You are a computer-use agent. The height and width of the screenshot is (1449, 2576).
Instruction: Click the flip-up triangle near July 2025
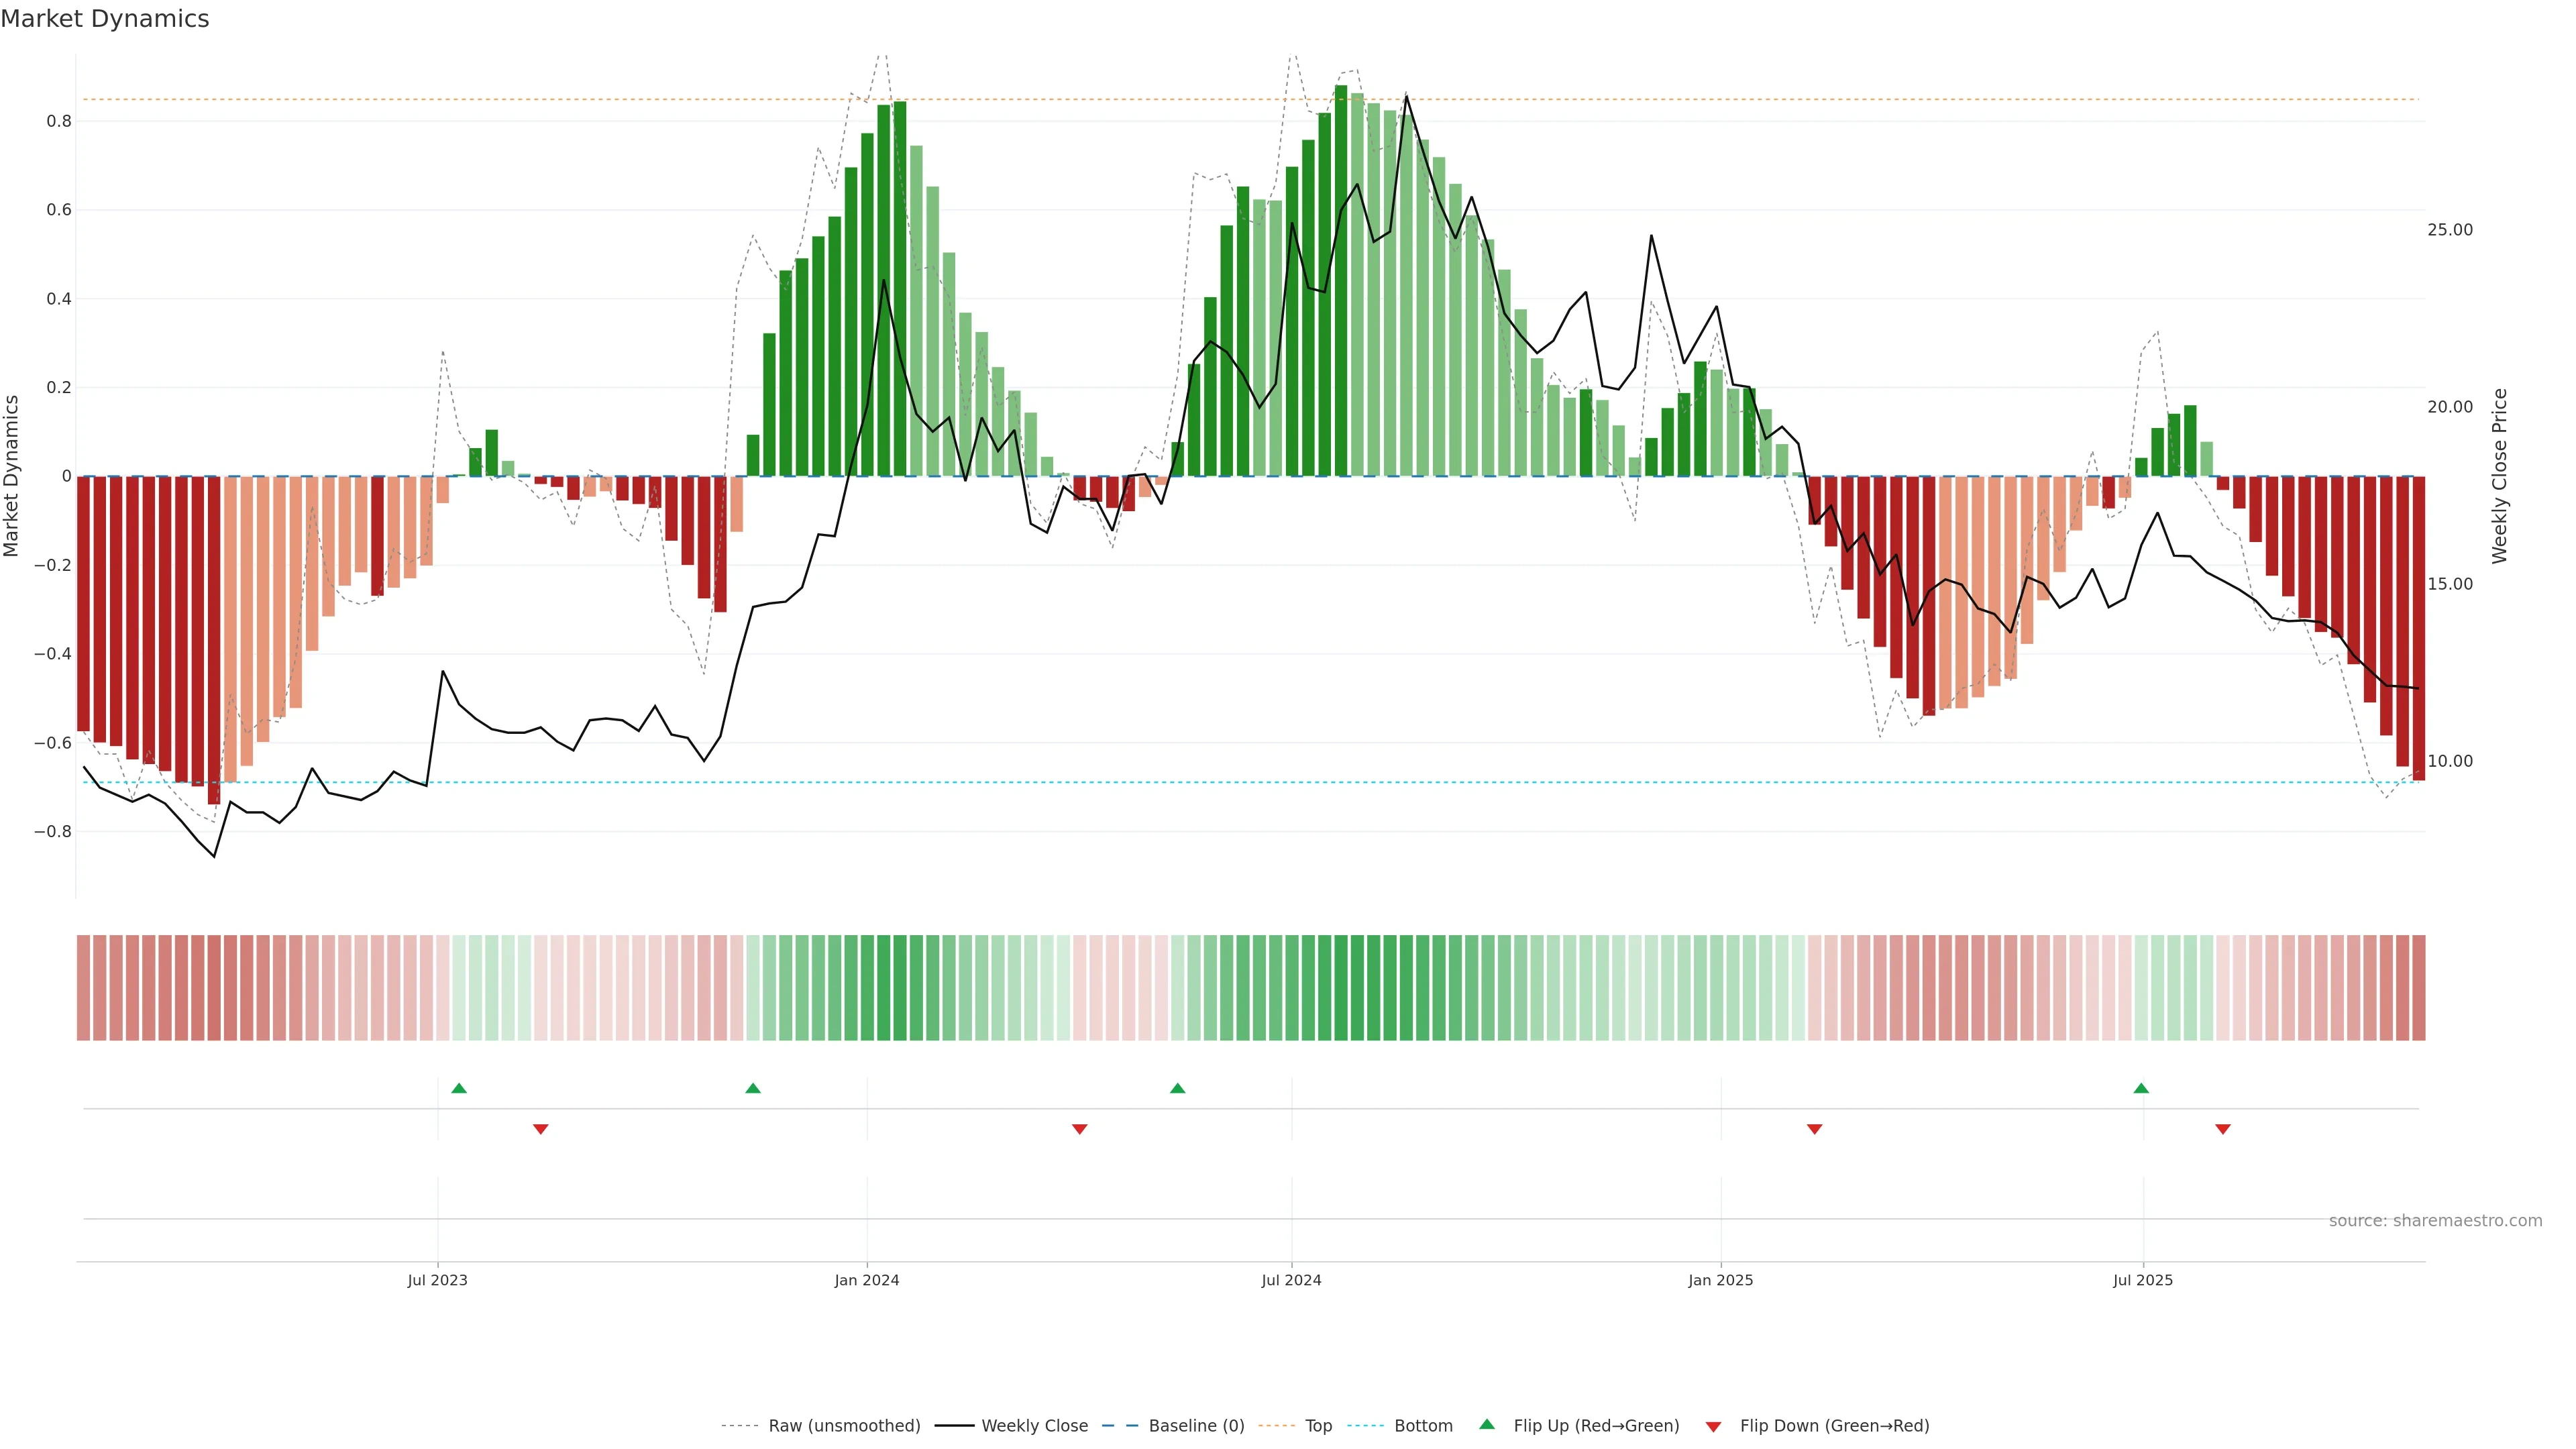2141,1088
